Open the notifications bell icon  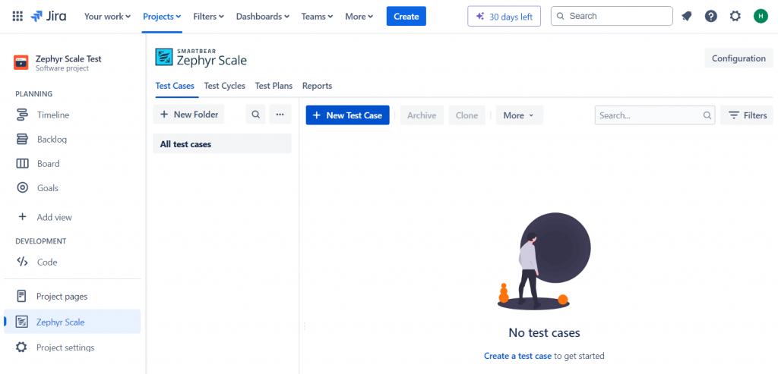pyautogui.click(x=687, y=17)
